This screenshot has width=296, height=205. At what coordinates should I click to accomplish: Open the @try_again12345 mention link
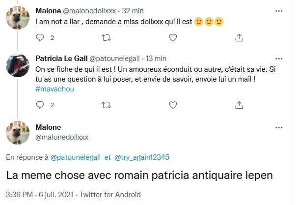pyautogui.click(x=141, y=157)
